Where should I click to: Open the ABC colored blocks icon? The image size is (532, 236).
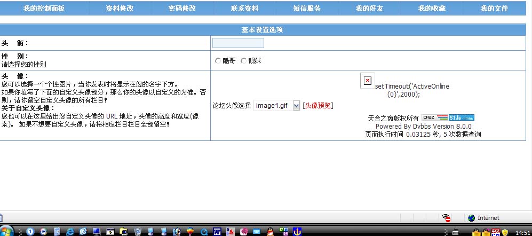(283, 232)
